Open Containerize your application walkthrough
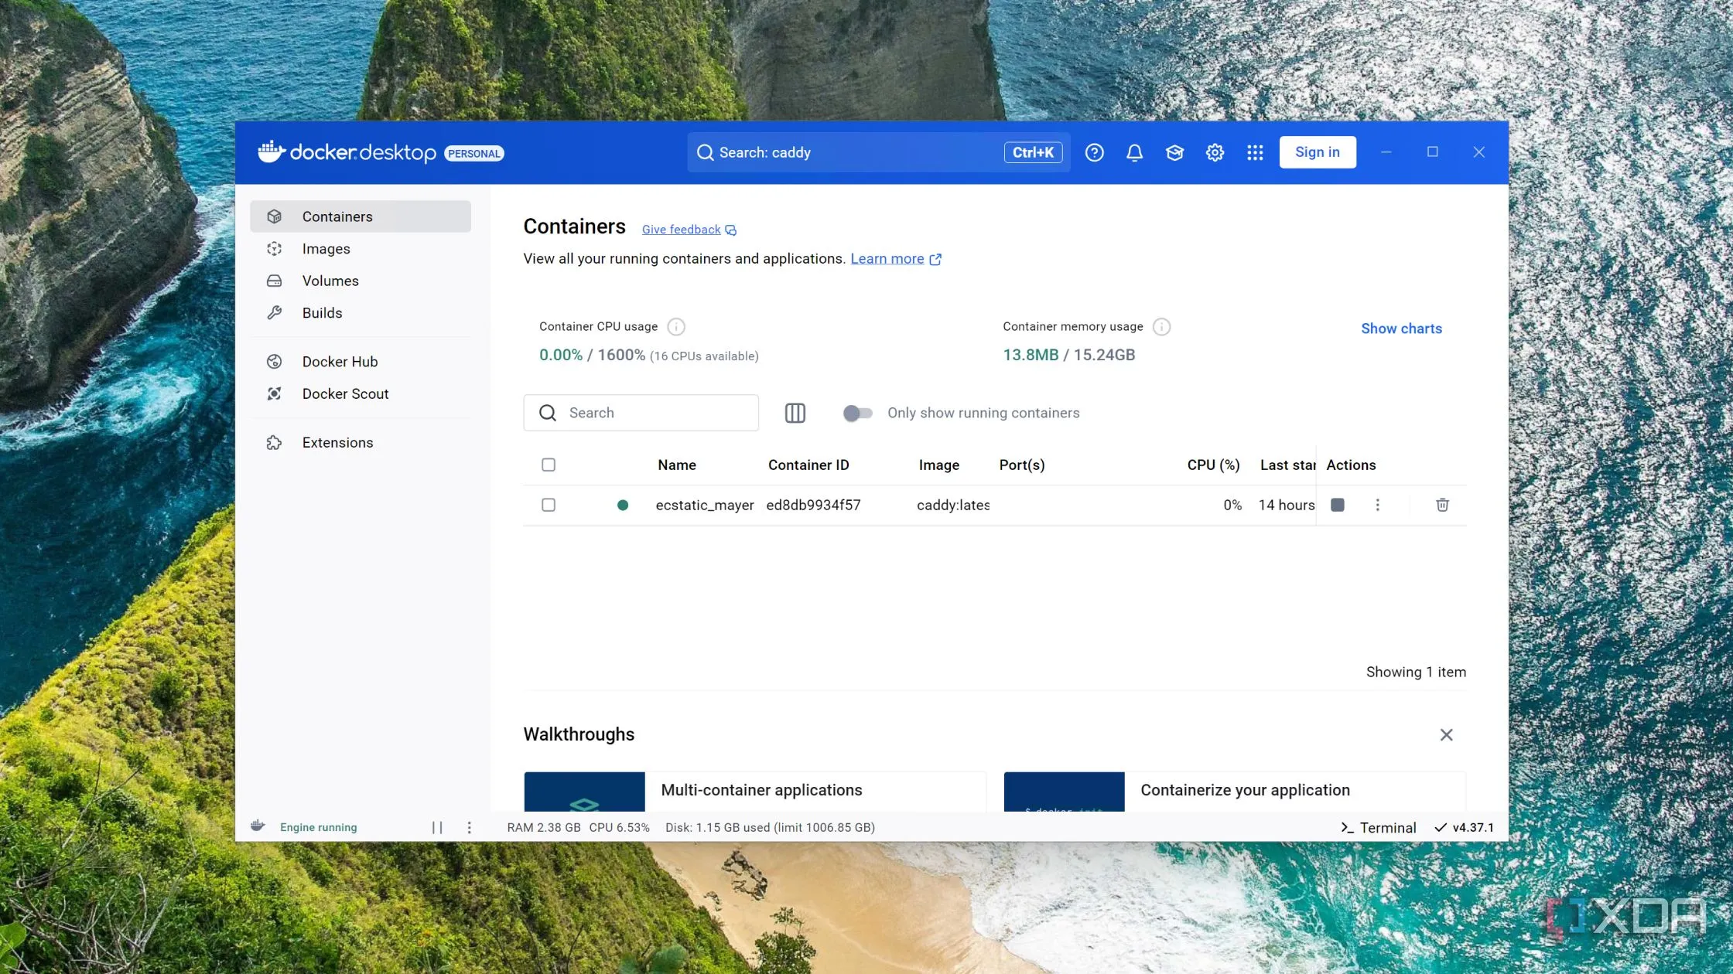This screenshot has width=1733, height=974. 1234,791
